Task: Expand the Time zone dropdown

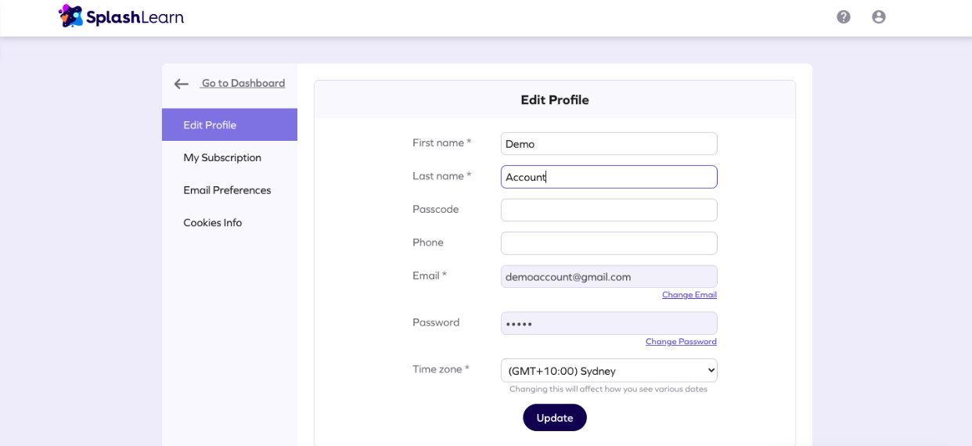Action: [609, 370]
